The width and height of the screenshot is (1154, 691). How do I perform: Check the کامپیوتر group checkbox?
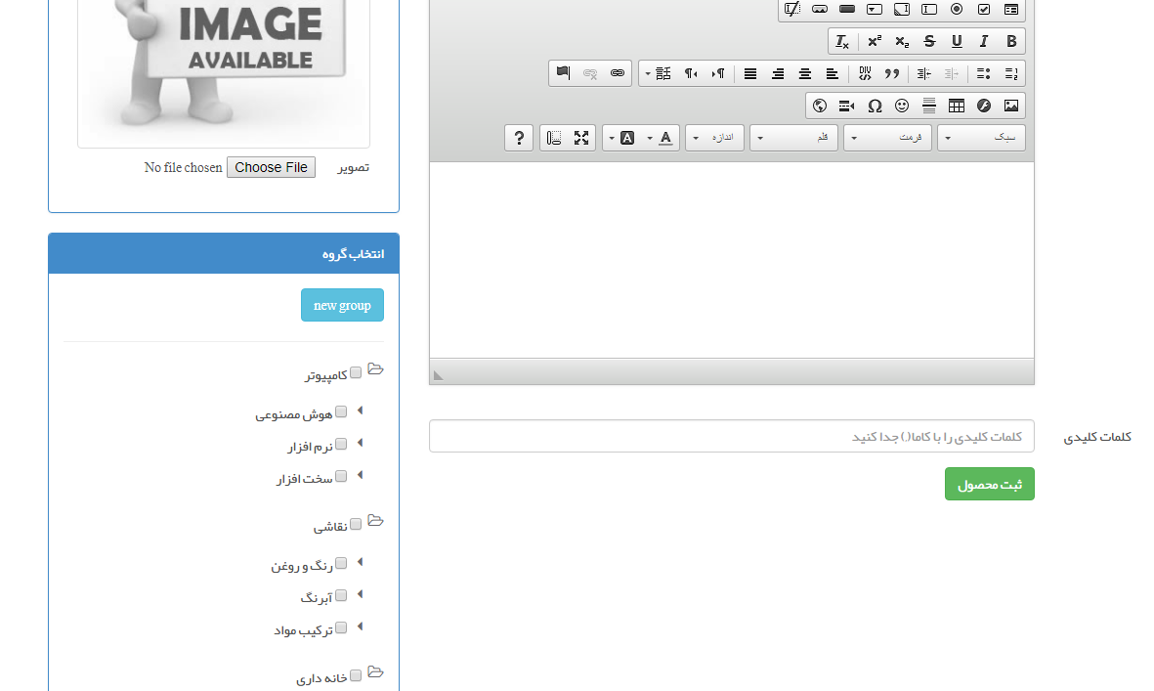[x=356, y=372]
